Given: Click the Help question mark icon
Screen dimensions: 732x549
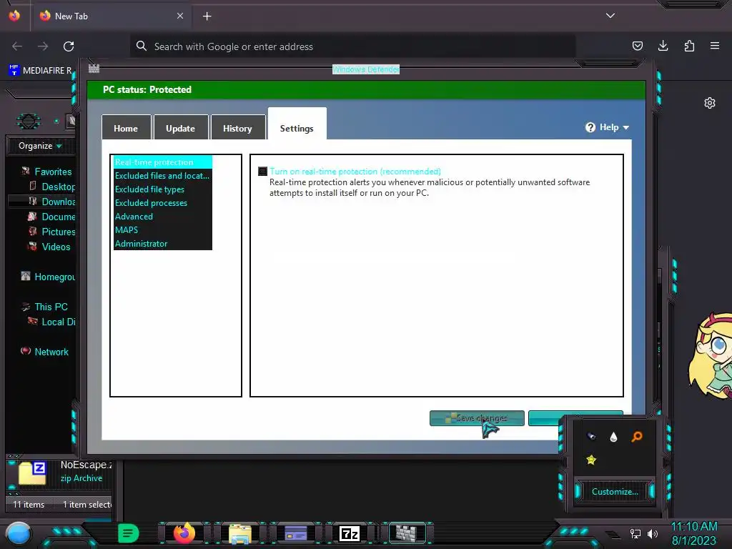Looking at the screenshot, I should coord(590,127).
